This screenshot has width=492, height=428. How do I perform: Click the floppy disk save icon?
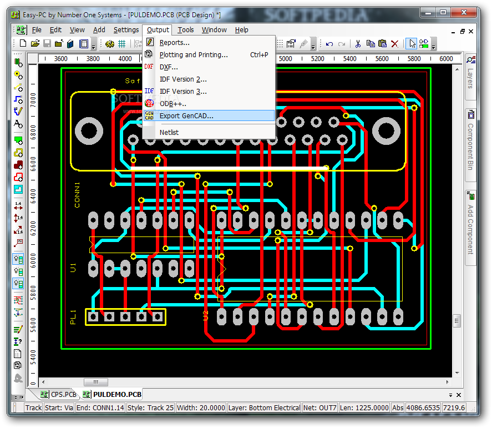click(x=47, y=43)
